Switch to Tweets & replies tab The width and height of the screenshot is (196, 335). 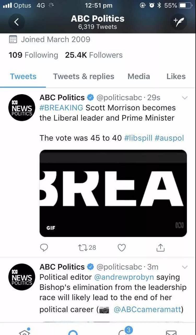[84, 76]
